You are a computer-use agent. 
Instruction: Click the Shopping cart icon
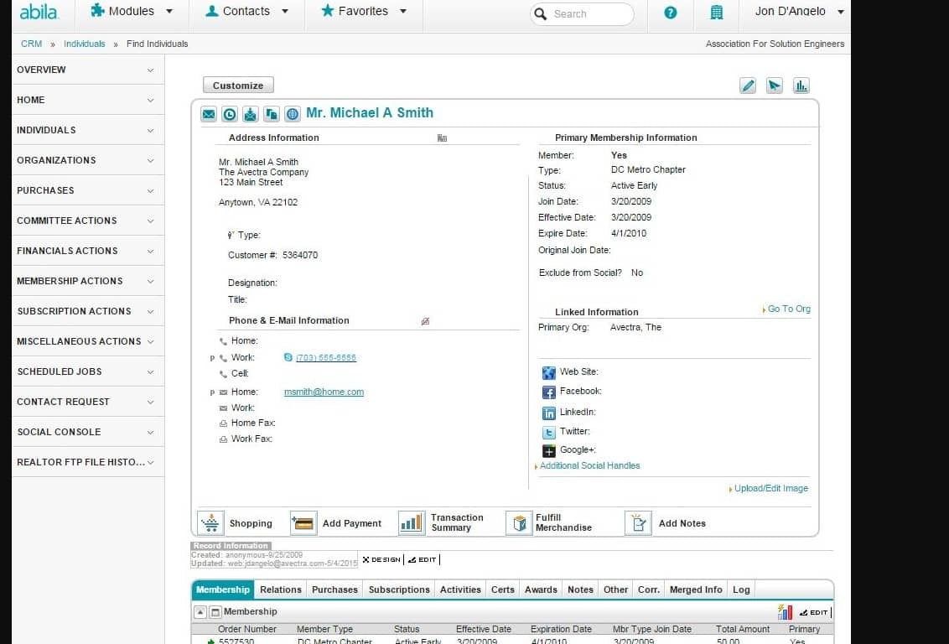[210, 523]
